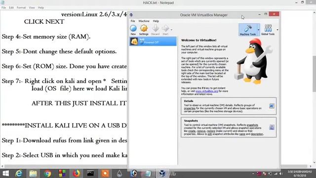This screenshot has height=178, width=316.
Task: Select the Global Tools button
Action: click(x=268, y=30)
